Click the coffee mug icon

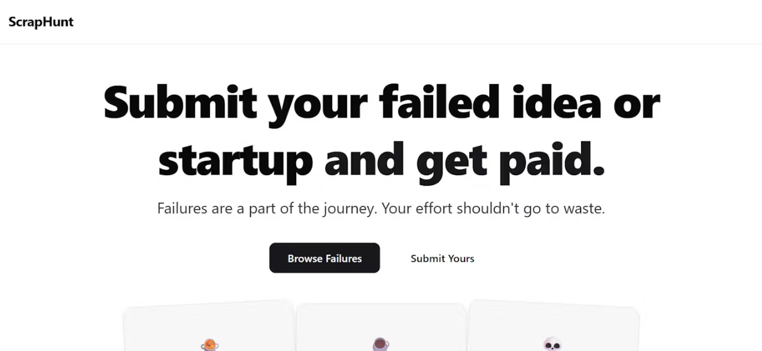(x=380, y=344)
